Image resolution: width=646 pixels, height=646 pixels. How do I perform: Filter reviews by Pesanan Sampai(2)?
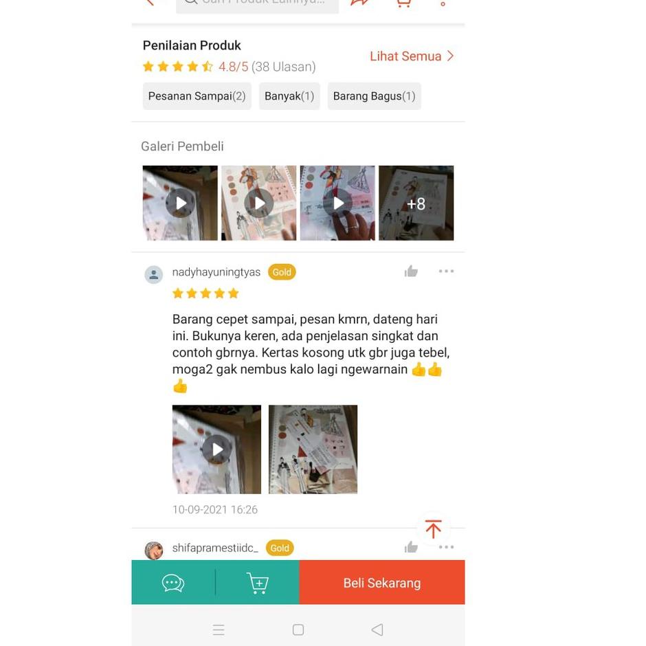[x=197, y=96]
